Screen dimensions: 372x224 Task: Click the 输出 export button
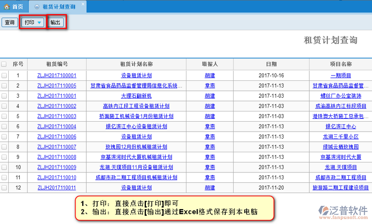(x=55, y=23)
